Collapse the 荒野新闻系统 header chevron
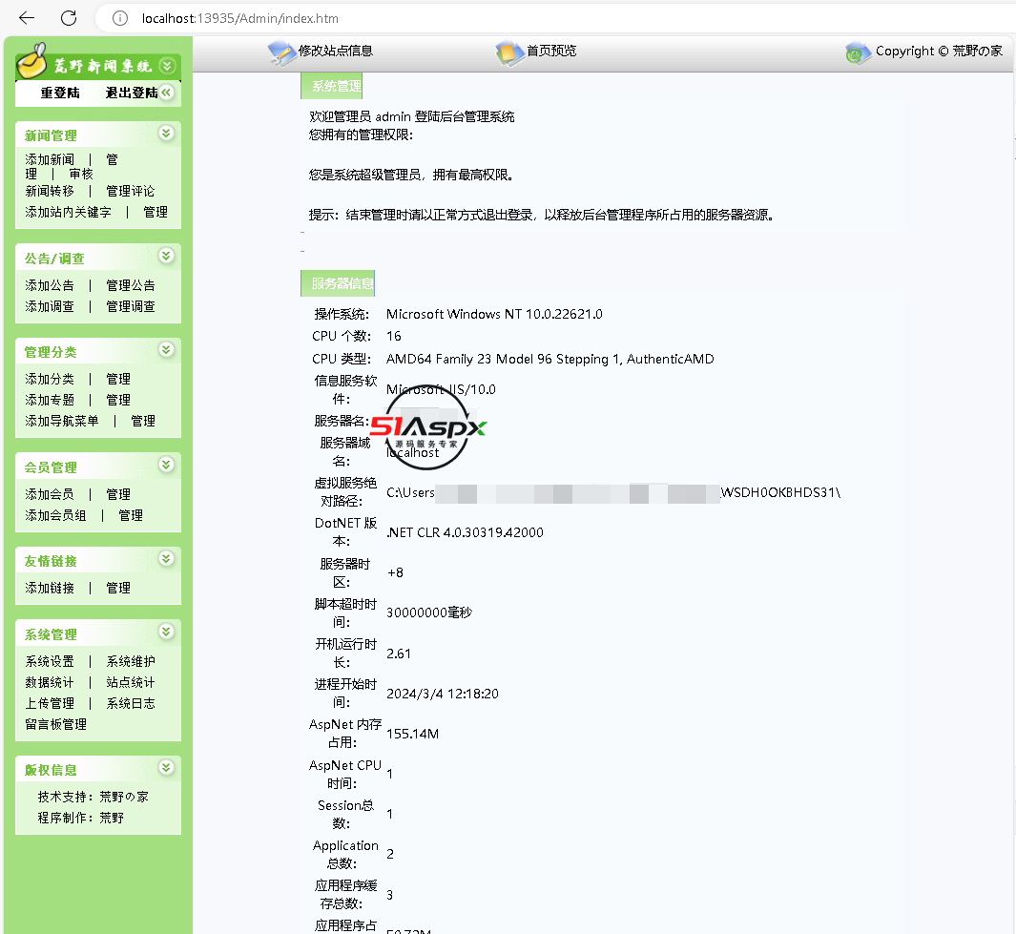 (x=167, y=66)
